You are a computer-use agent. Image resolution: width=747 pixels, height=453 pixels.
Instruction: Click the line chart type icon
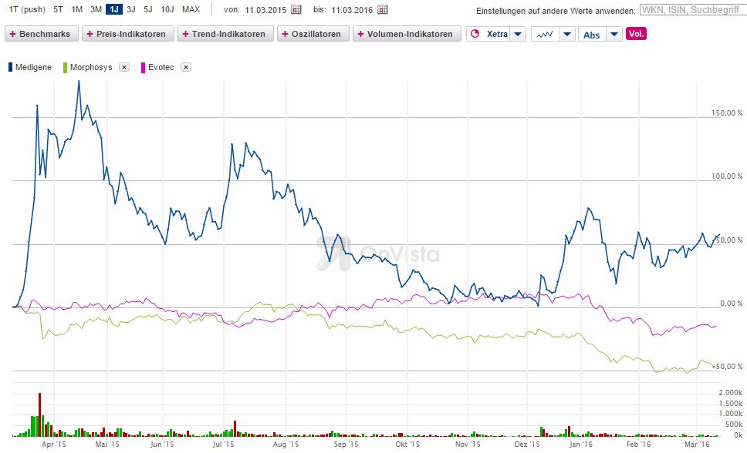[x=545, y=34]
